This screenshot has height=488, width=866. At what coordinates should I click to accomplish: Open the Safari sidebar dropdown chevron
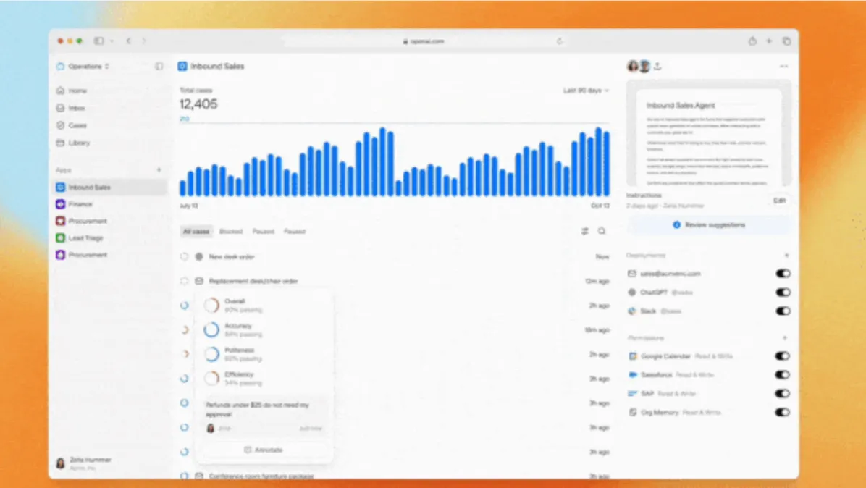(x=112, y=41)
